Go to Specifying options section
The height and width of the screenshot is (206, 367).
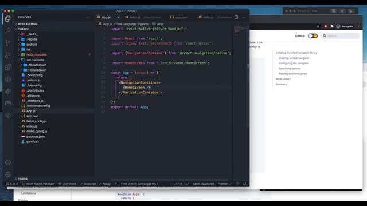pyautogui.click(x=290, y=69)
